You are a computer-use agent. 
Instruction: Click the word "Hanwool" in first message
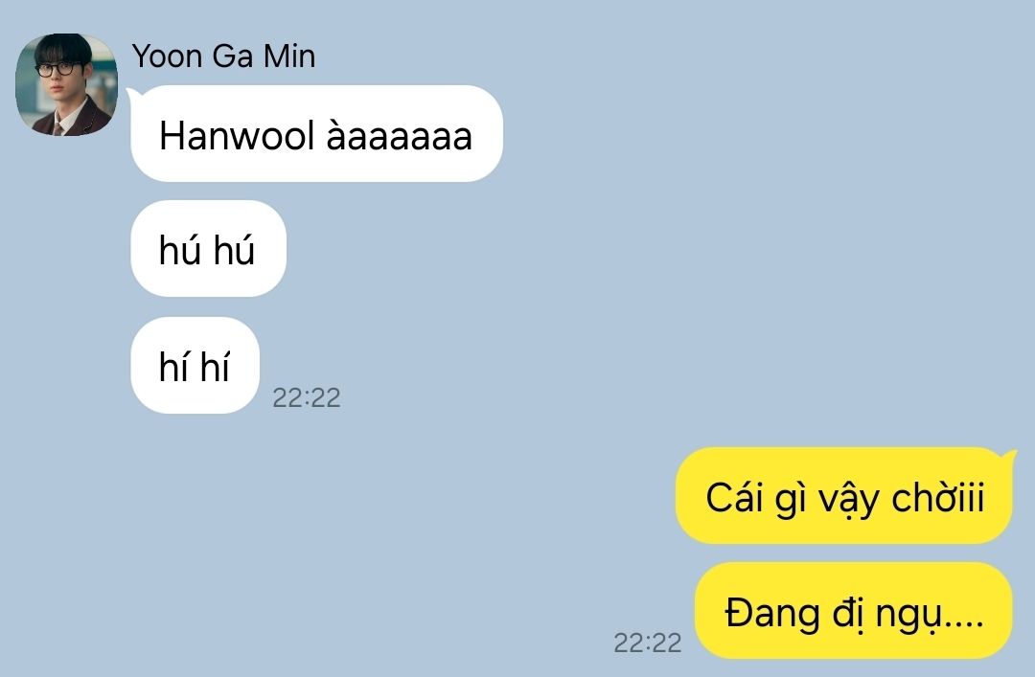pos(237,136)
